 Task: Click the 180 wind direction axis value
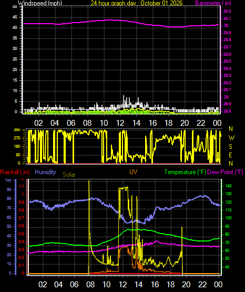point(17,147)
